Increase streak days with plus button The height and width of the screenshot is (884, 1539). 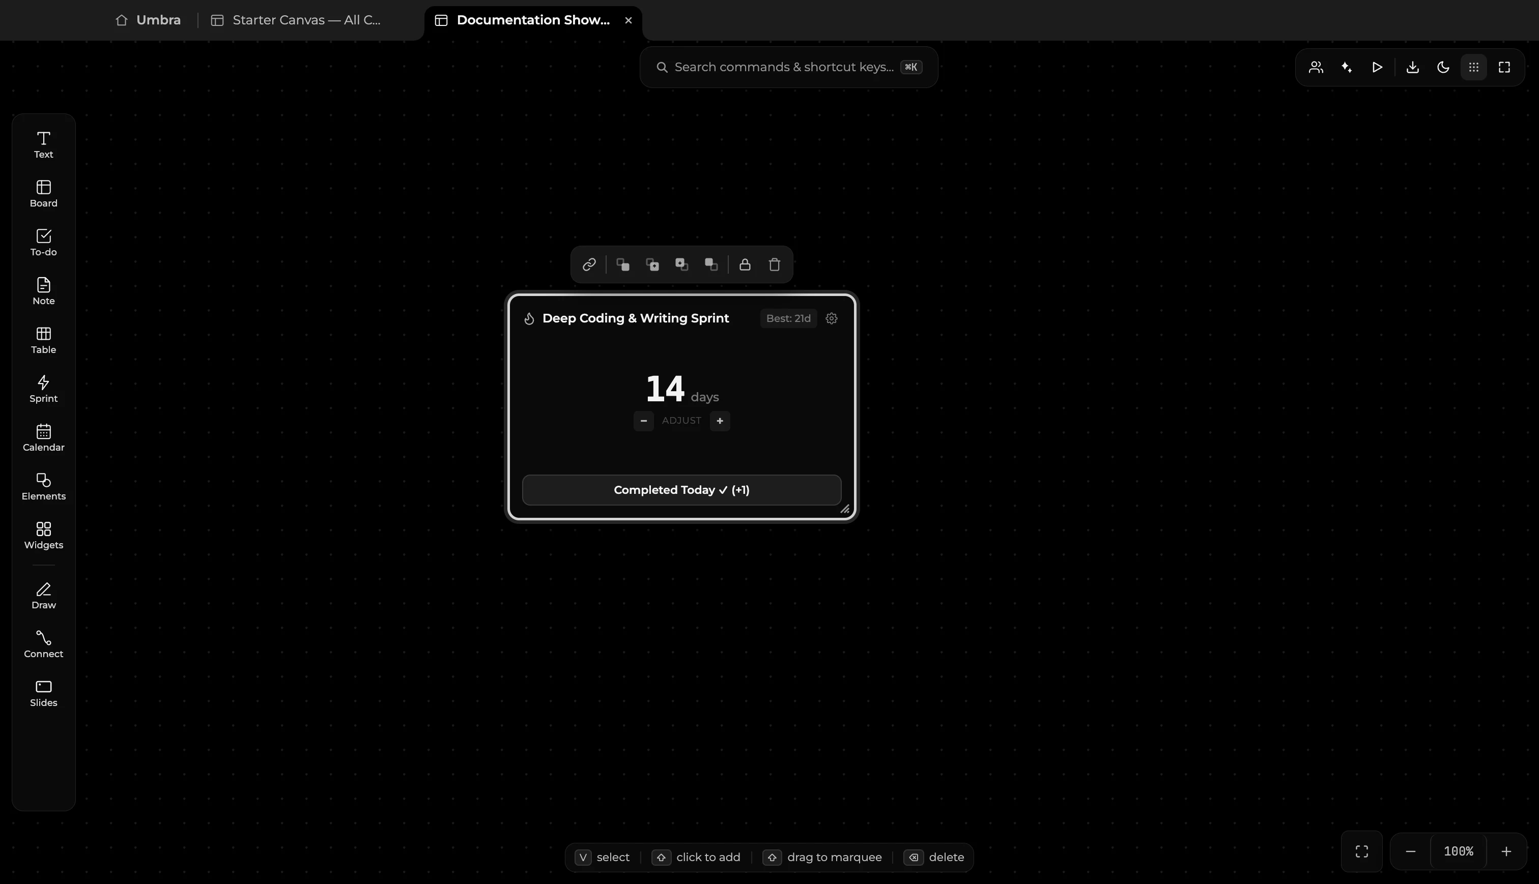[x=720, y=421]
